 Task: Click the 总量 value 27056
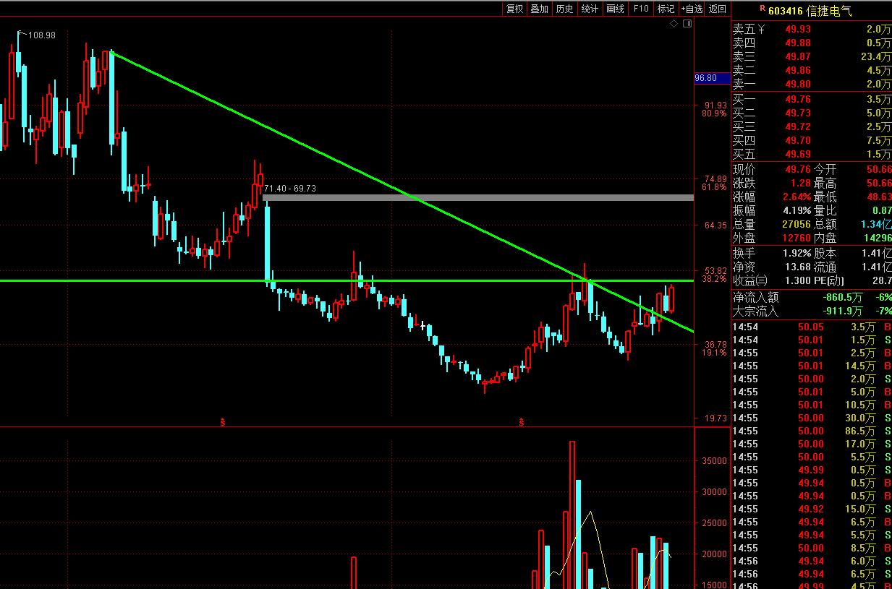click(x=796, y=224)
